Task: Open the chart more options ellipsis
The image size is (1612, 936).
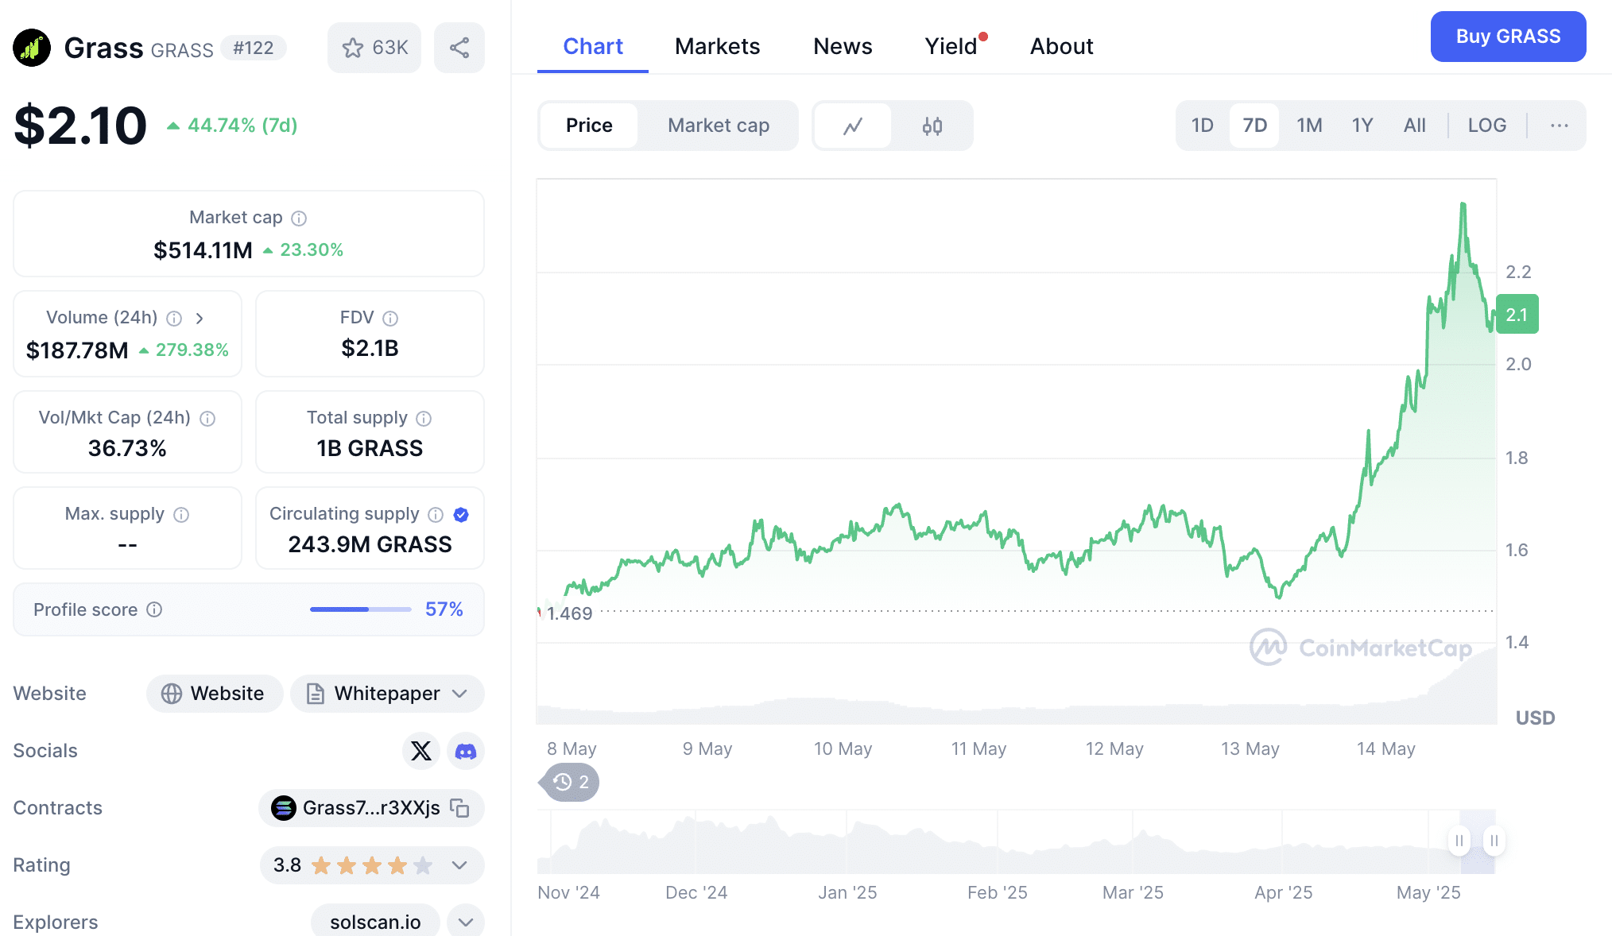Action: coord(1560,126)
